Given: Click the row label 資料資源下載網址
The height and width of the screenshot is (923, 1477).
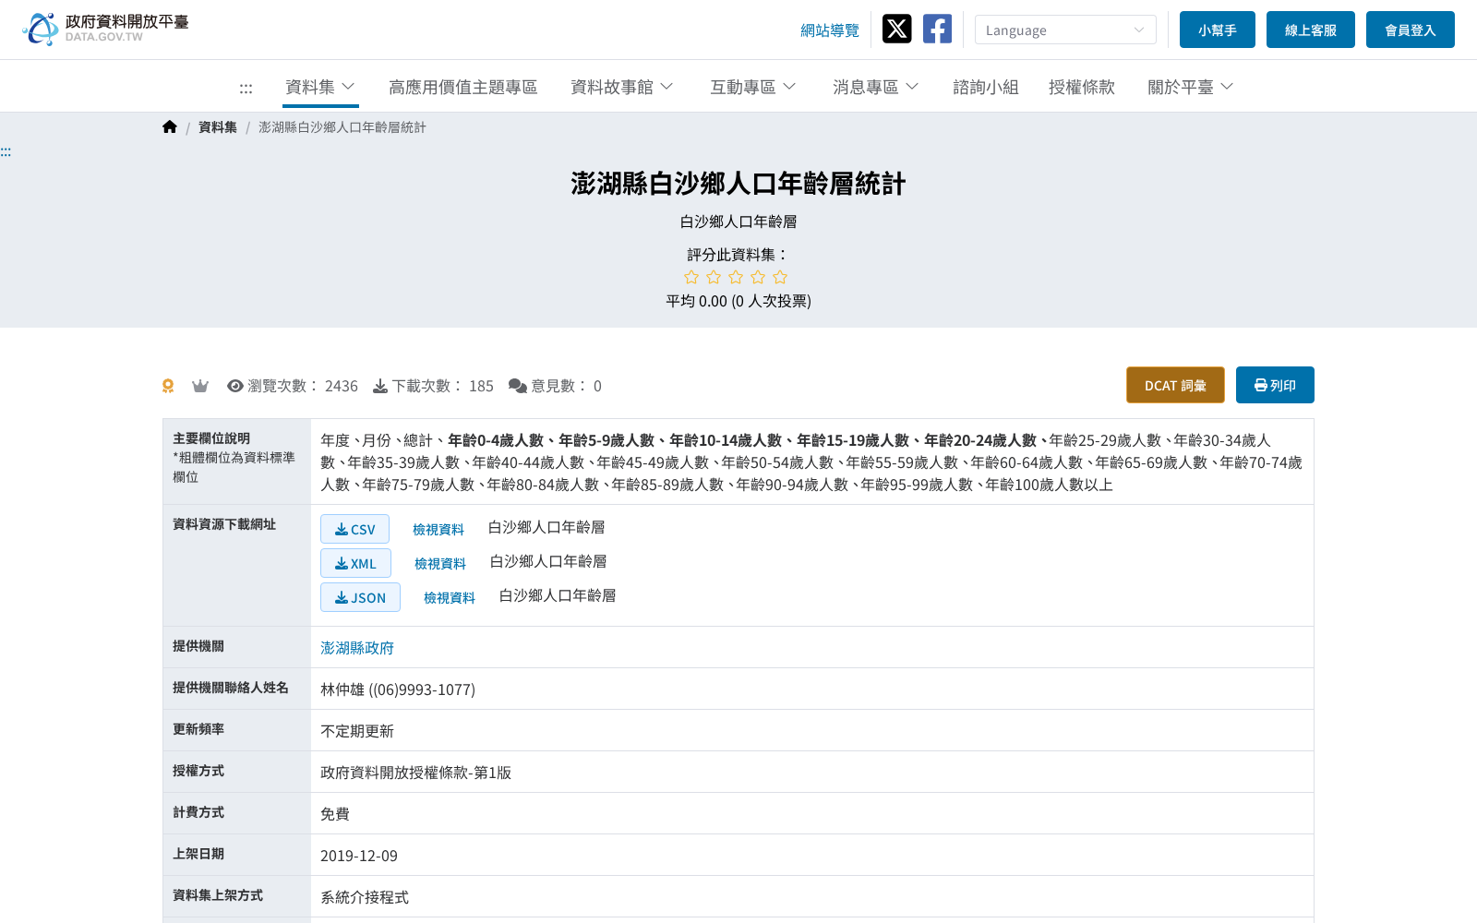Looking at the screenshot, I should (224, 524).
